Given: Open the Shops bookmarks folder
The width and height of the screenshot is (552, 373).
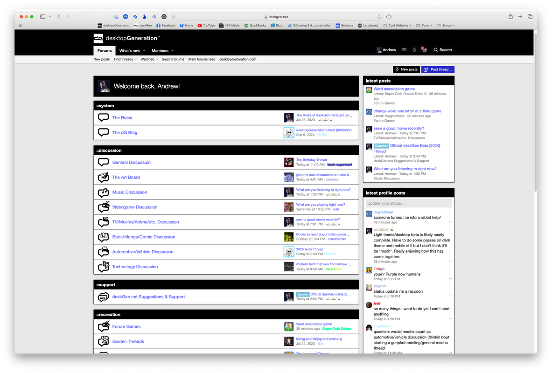Looking at the screenshot, I should [445, 25].
